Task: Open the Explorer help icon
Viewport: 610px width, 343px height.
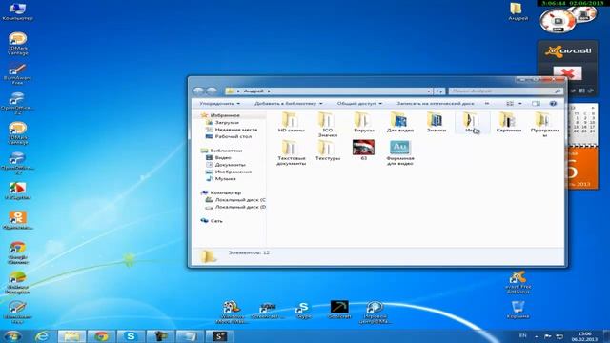Action: 553,104
